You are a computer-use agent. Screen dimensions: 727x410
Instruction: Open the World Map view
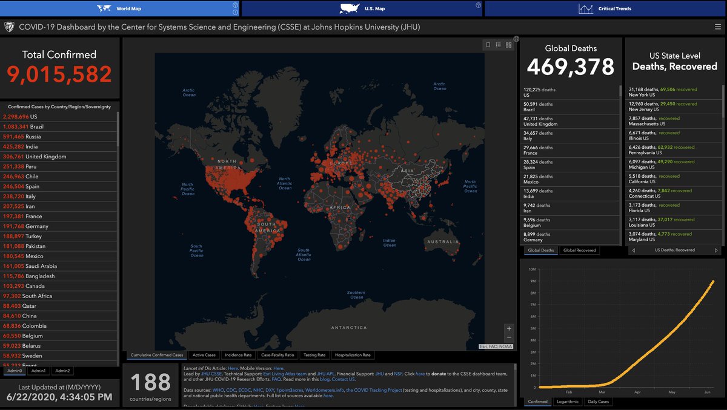click(x=120, y=8)
